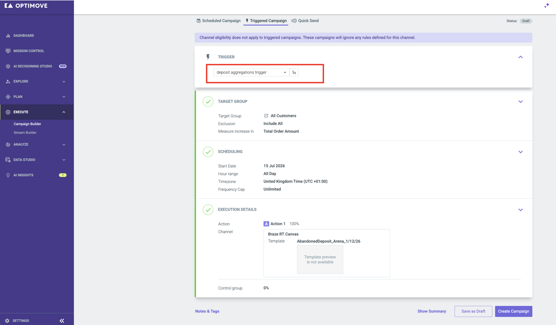
Task: Click the Create Campaign button
Action: (514, 311)
